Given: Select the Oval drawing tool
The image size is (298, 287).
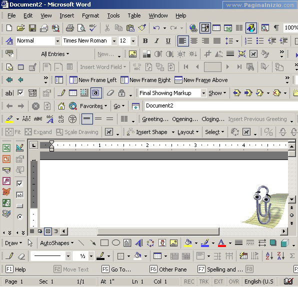Looking at the screenshot, I should (116, 242).
